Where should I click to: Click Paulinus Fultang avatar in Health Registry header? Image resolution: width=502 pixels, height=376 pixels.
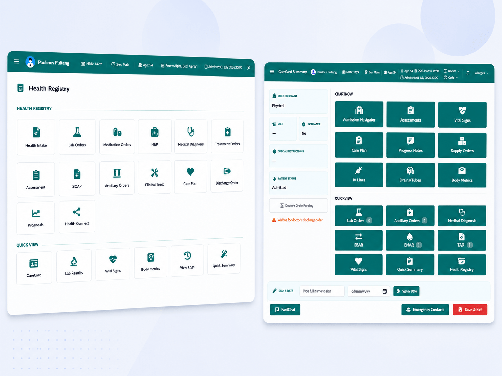click(31, 62)
